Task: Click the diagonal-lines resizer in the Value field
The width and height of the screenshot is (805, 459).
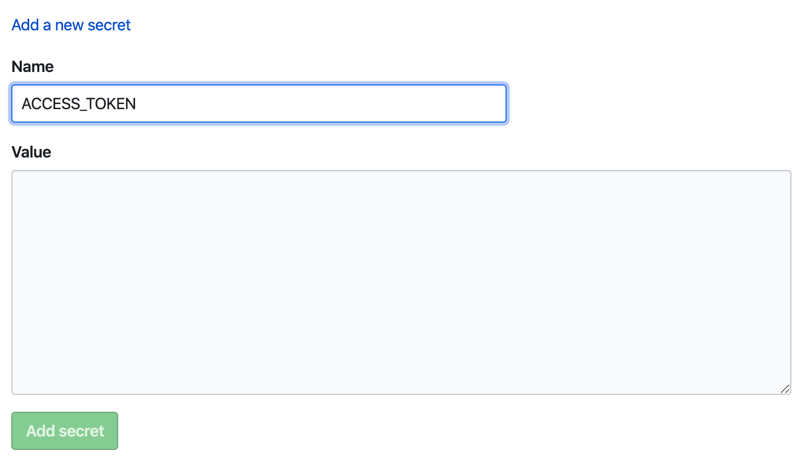Action: [785, 389]
